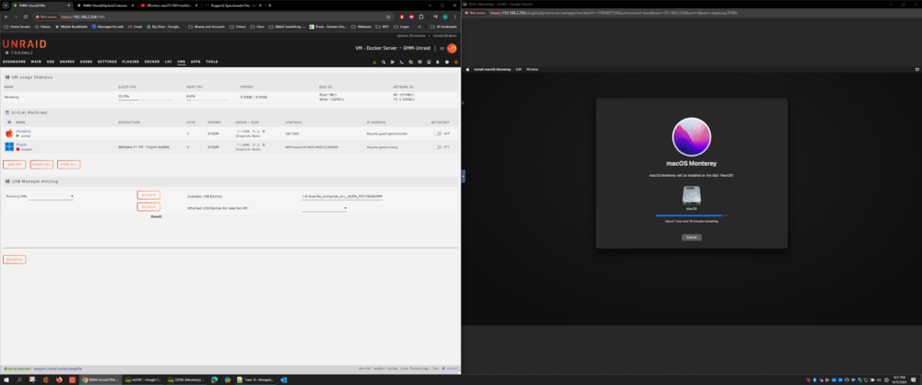Screen dimensions: 922x385
Task: Open the Playon VM Windows icon menu
Action: (x=9, y=146)
